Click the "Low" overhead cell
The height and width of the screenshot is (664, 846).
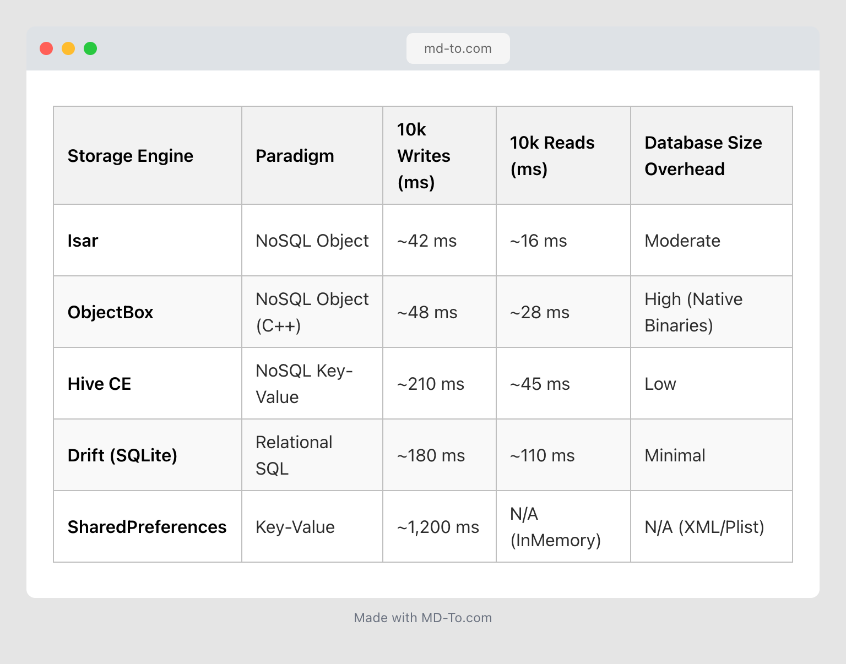pos(712,384)
